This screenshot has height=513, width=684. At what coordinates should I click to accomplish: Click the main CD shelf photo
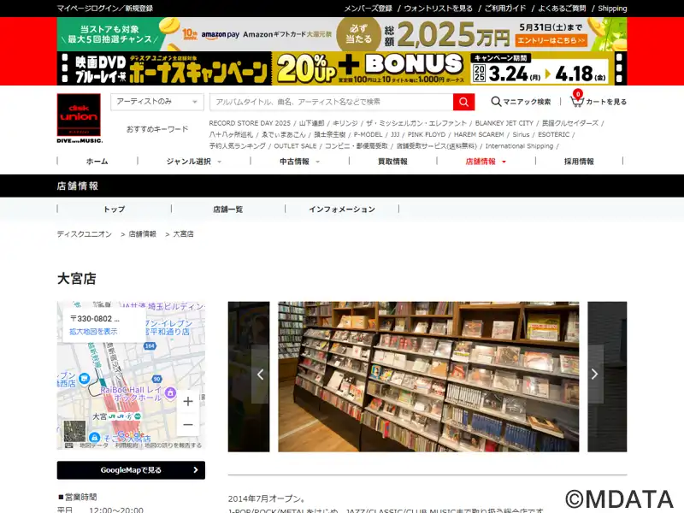tap(429, 376)
